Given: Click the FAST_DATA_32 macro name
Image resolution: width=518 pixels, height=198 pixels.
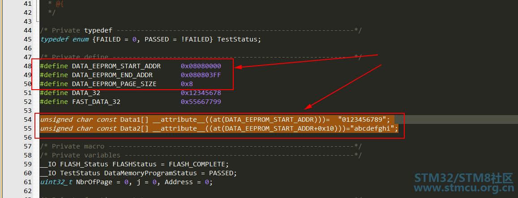Looking at the screenshot, I should pyautogui.click(x=96, y=102).
